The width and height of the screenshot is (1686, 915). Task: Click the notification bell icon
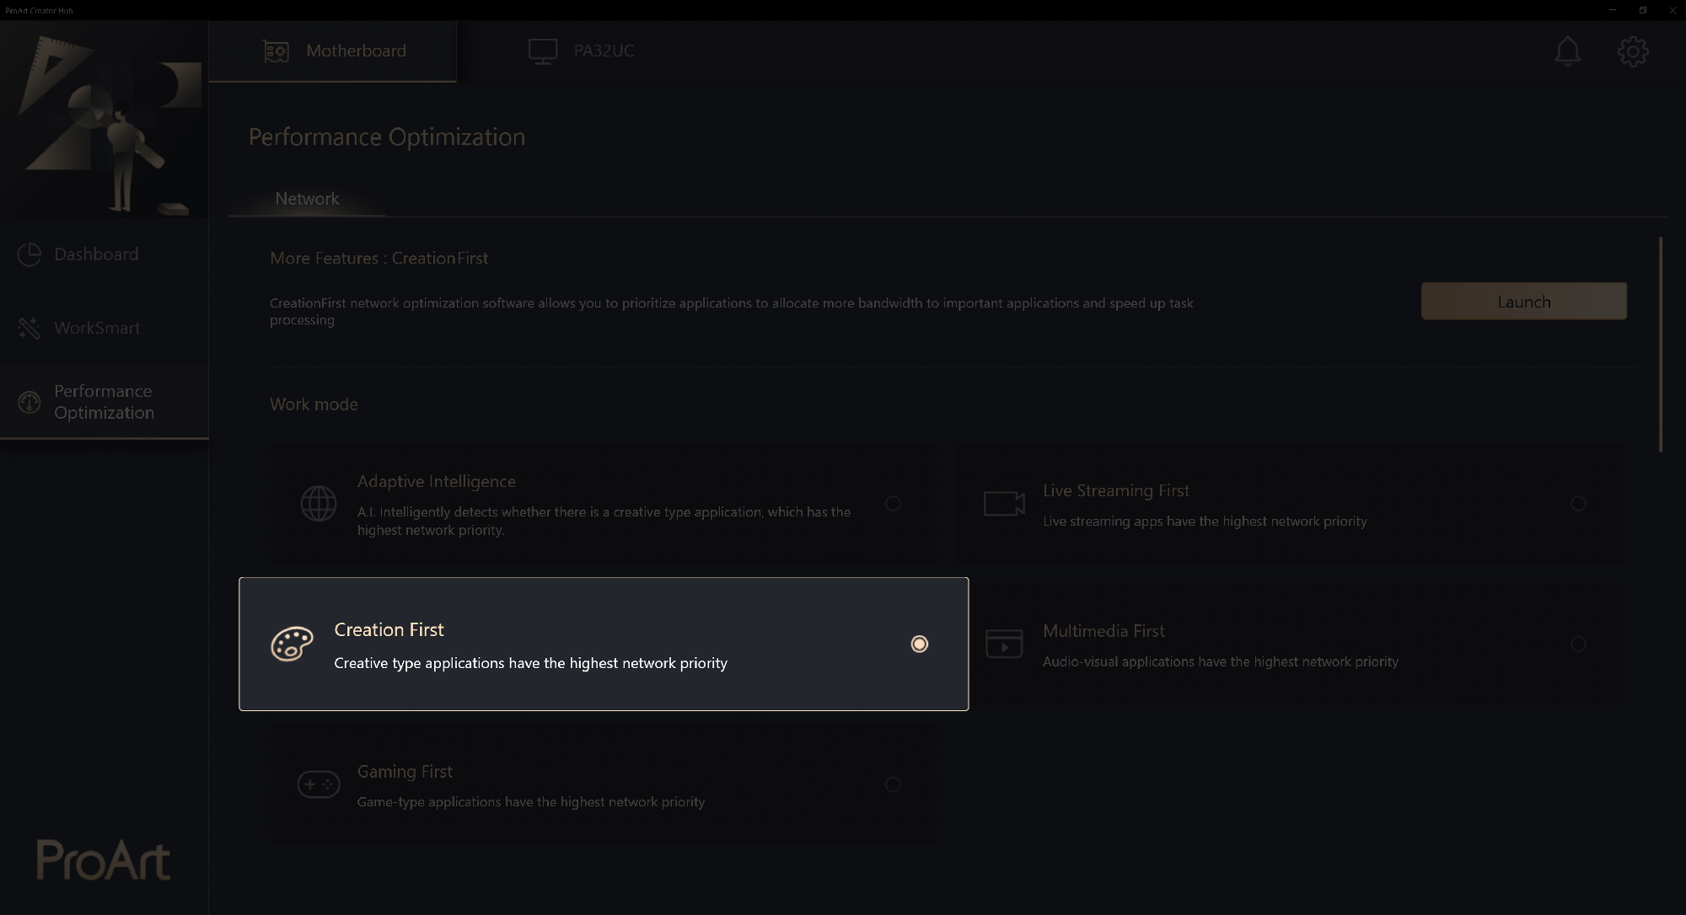1568,50
